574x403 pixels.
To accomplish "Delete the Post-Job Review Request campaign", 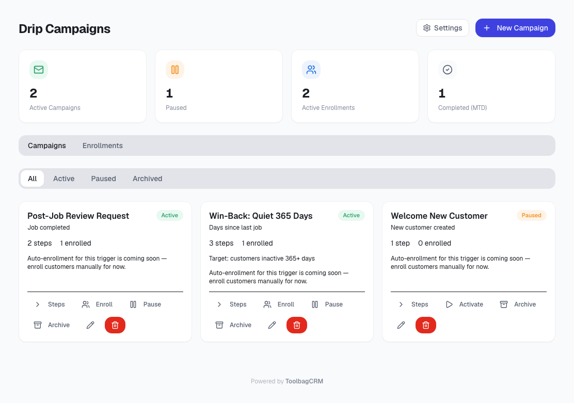I will 115,325.
